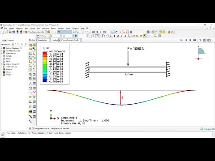The image size is (215, 161).
Task: Open the Animate menu
Action: point(46,28)
